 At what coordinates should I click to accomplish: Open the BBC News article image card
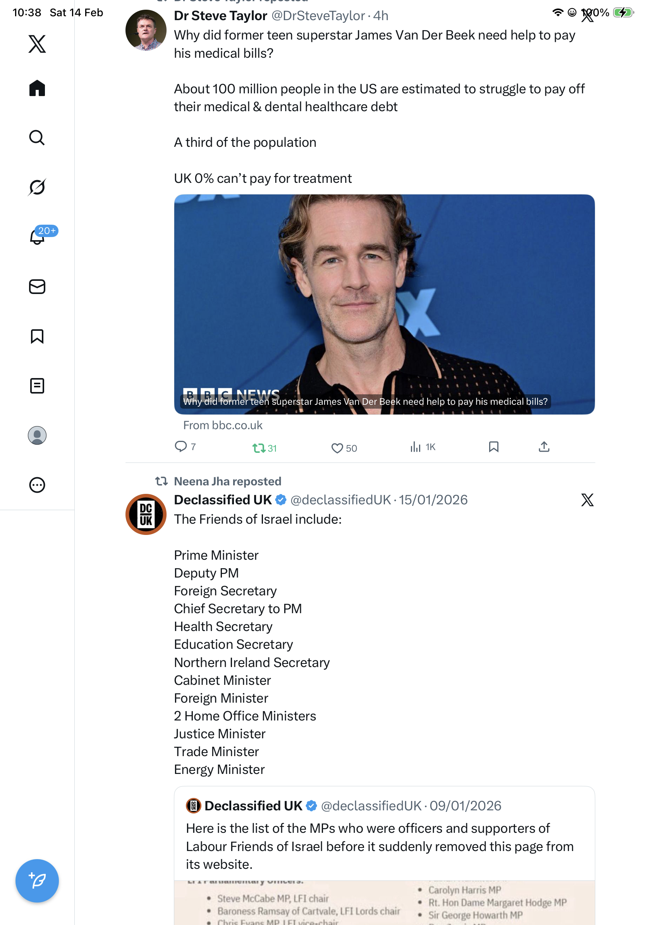click(384, 304)
